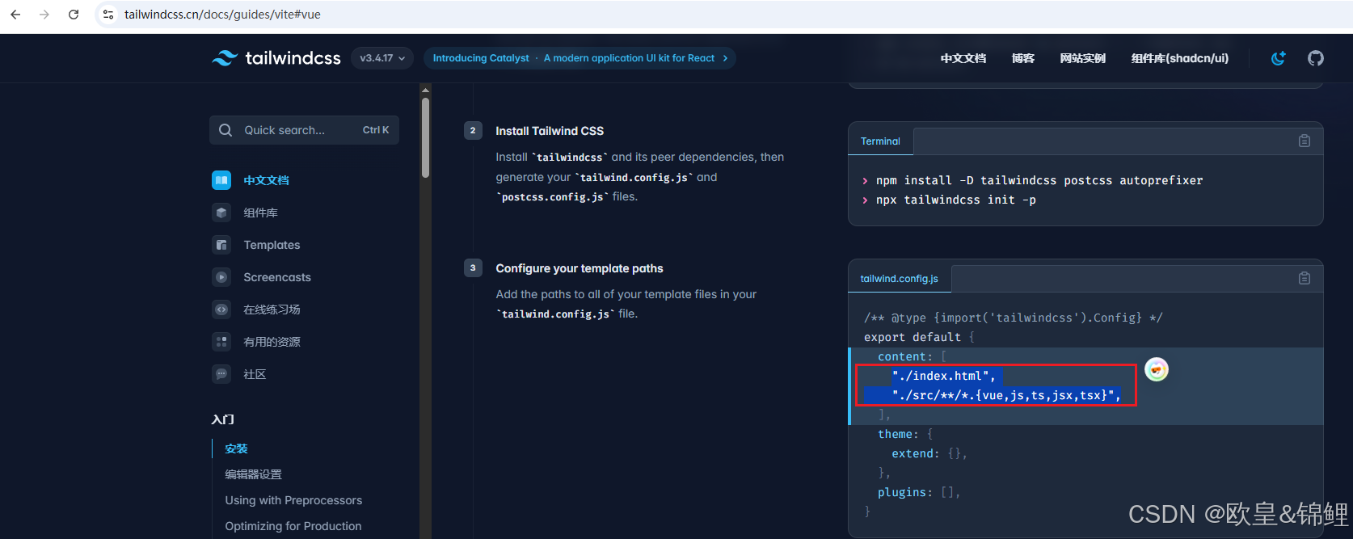
Task: Reload the page with the refresh icon
Action: [74, 15]
